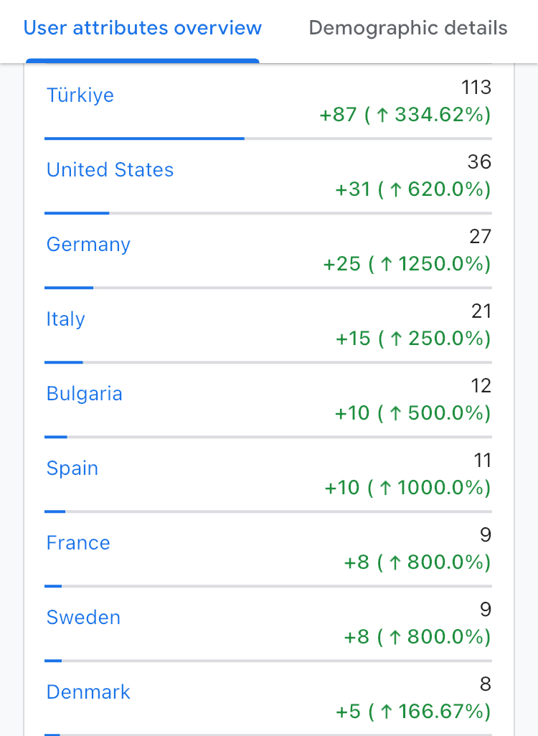Open the United States country link
Viewport: 538px width, 736px height.
(x=110, y=170)
